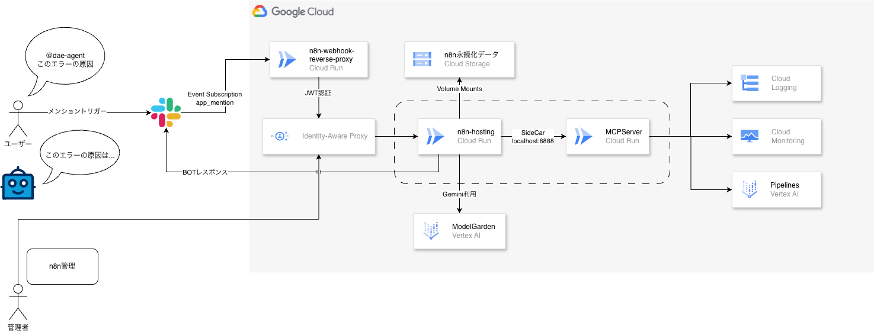Click the BOTレスポンス label
This screenshot has height=332, width=874.
[x=205, y=172]
